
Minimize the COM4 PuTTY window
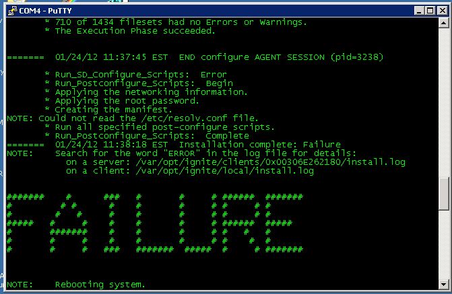tap(419, 11)
